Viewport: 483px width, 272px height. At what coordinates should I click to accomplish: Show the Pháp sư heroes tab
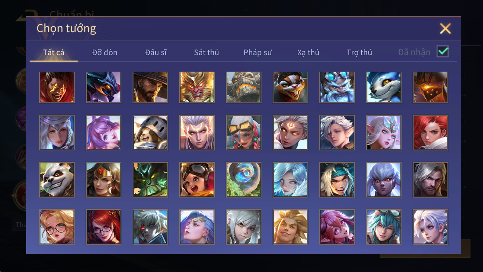pos(257,53)
